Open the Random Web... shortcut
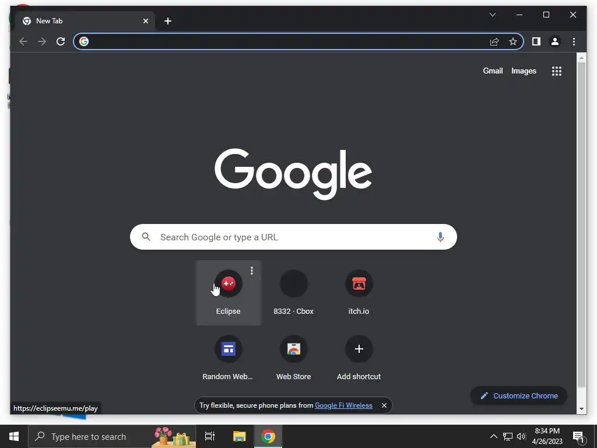The image size is (597, 448). [228, 358]
